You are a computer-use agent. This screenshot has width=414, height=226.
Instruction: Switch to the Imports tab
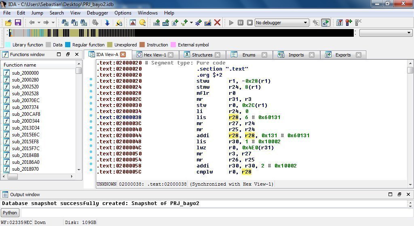296,55
